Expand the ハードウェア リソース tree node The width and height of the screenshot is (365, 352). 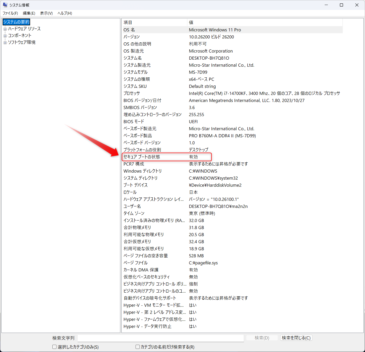coord(5,29)
